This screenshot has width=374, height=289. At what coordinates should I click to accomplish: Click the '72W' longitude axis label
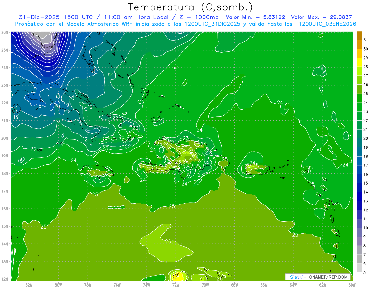(175, 285)
